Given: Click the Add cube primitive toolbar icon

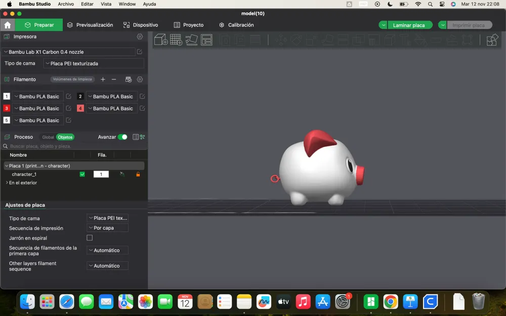Looking at the screenshot, I should point(161,39).
